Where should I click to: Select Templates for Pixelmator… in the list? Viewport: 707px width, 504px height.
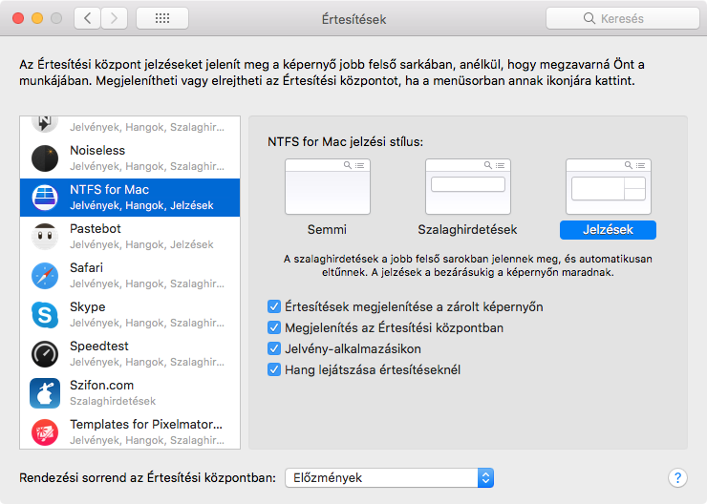pyautogui.click(x=130, y=431)
